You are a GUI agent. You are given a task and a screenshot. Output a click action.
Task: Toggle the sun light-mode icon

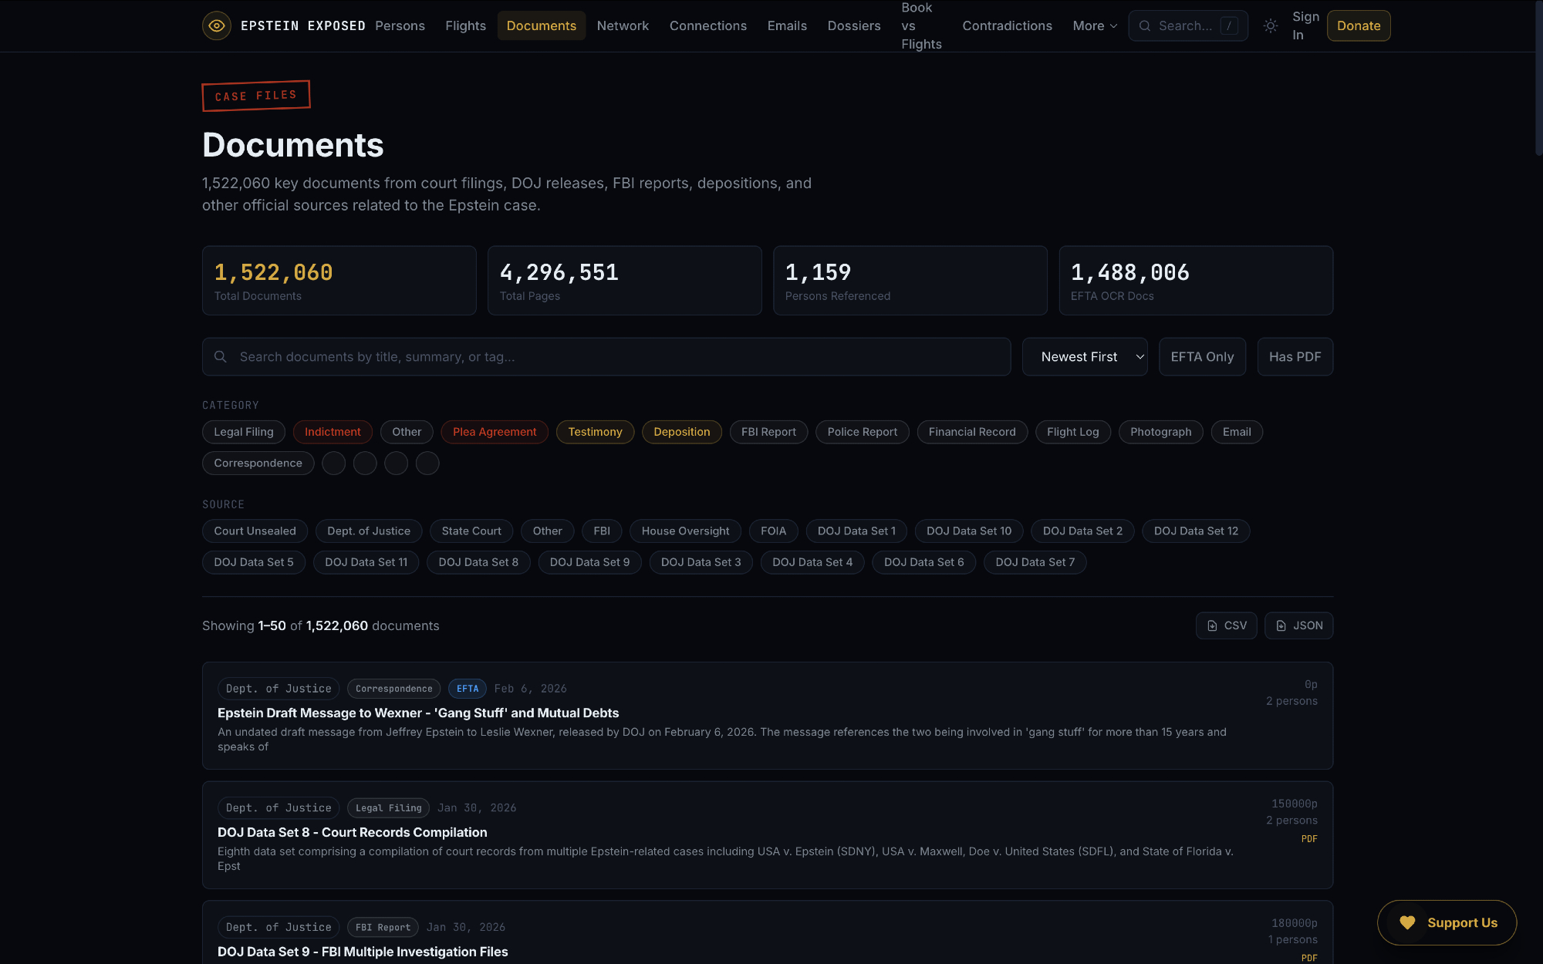pyautogui.click(x=1271, y=25)
